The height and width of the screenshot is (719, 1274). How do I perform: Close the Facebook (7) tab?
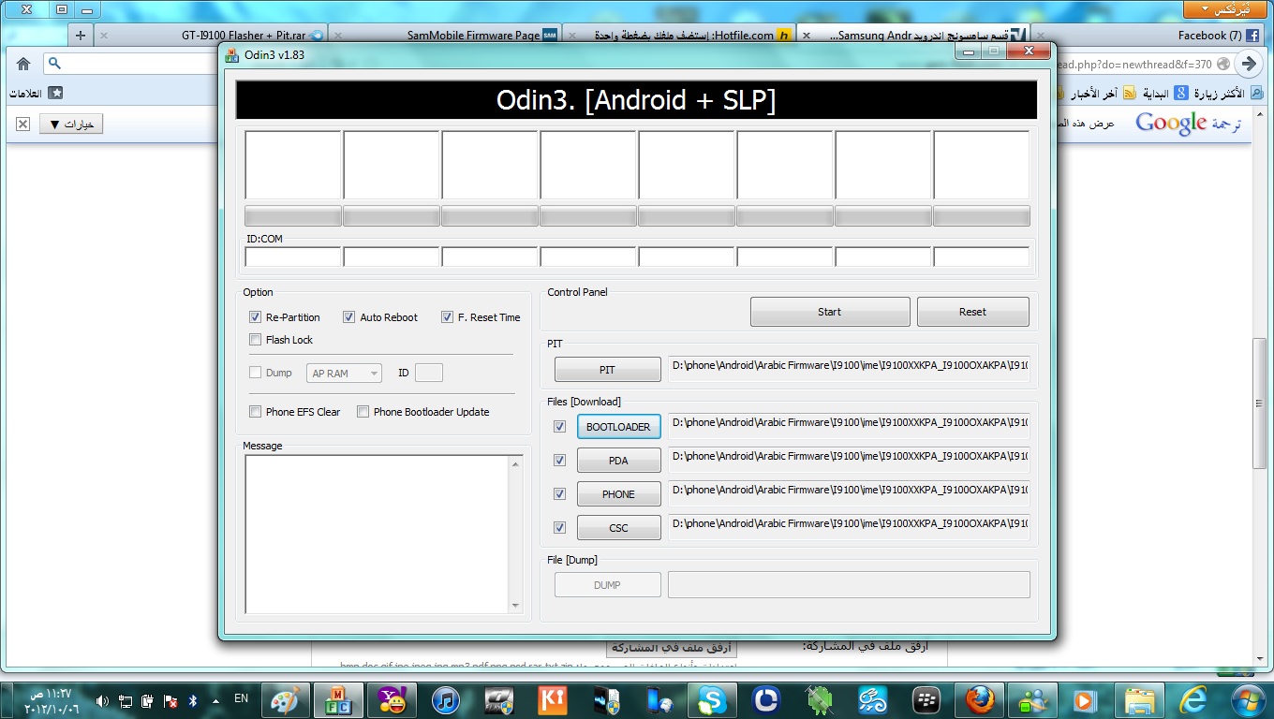point(1040,36)
